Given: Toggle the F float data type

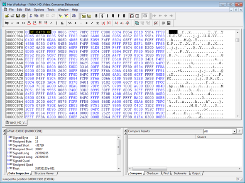Looking at the screenshot, I should pos(119,16).
